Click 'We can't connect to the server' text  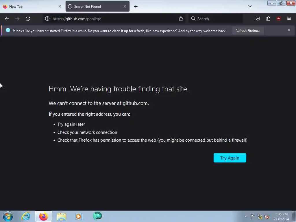[99, 103]
